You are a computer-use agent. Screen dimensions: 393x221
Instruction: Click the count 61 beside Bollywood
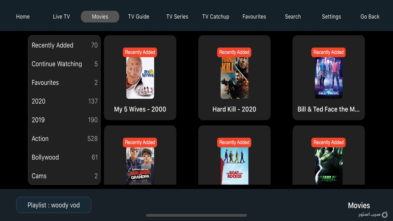tap(95, 157)
